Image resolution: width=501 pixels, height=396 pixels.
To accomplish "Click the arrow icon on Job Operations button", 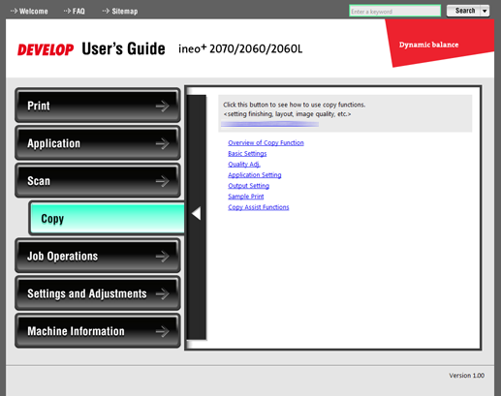I will [x=162, y=257].
